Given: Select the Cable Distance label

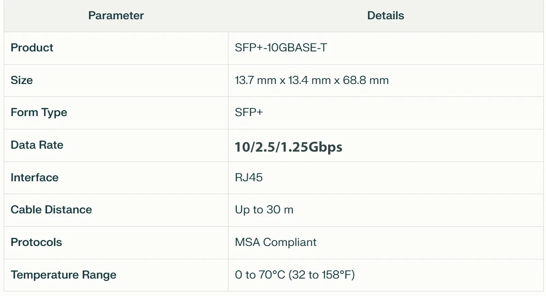Looking at the screenshot, I should [x=51, y=210].
